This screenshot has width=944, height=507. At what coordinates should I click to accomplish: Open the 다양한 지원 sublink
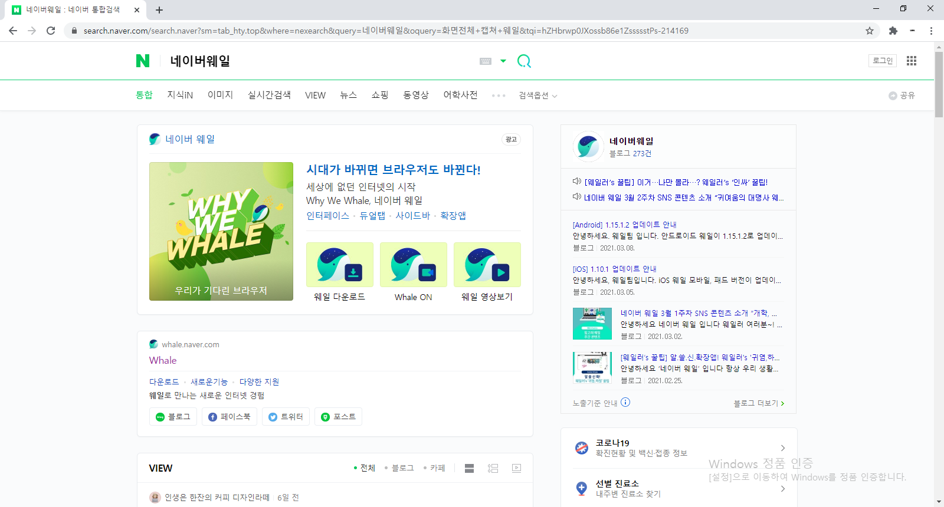259,382
